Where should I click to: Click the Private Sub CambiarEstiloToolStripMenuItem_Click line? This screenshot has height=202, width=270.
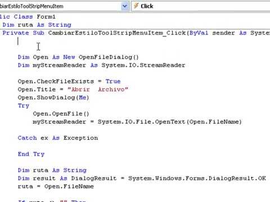pos(136,33)
